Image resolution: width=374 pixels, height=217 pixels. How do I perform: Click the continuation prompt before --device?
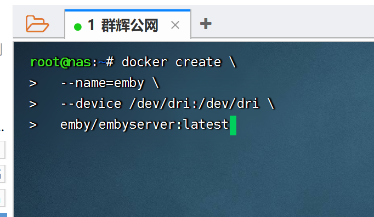pyautogui.click(x=33, y=104)
